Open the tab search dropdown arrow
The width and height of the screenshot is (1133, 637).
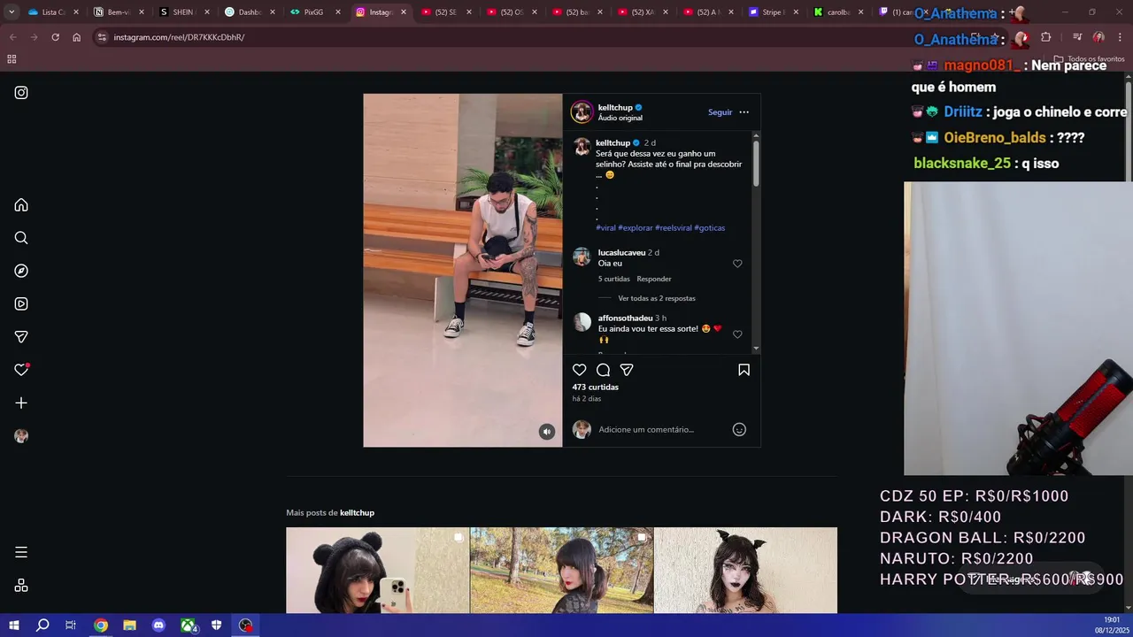coord(12,12)
